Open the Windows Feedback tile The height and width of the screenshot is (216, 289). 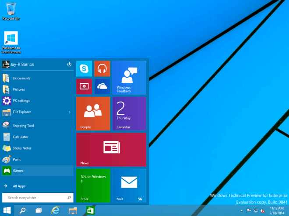pyautogui.click(x=129, y=78)
